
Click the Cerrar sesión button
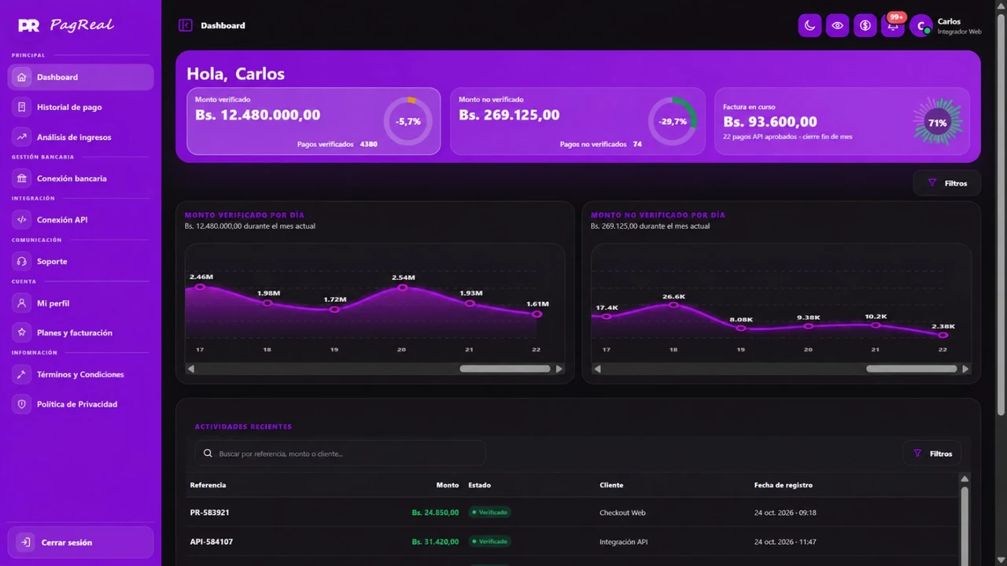tap(80, 542)
